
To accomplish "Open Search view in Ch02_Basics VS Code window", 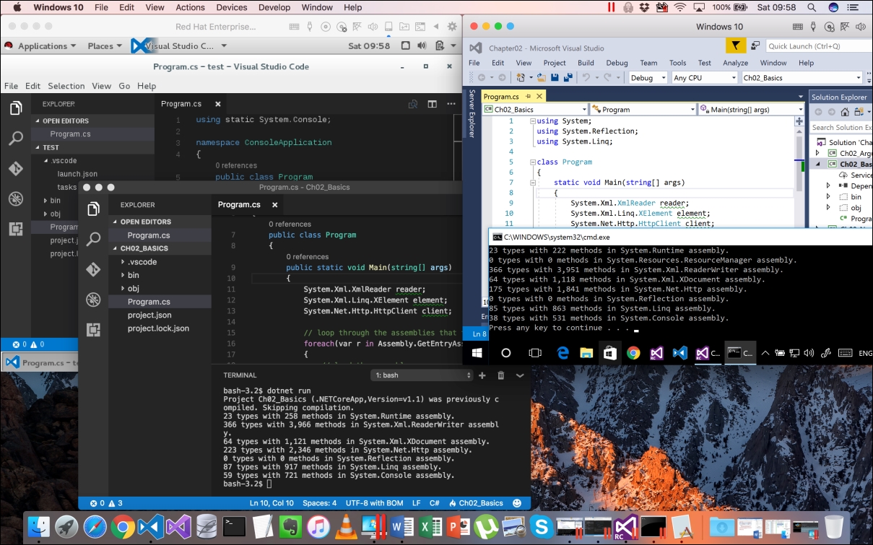I will tap(93, 239).
